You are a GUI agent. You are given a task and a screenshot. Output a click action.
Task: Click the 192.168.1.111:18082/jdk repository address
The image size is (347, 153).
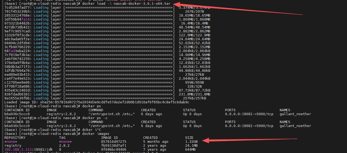pos(27,150)
